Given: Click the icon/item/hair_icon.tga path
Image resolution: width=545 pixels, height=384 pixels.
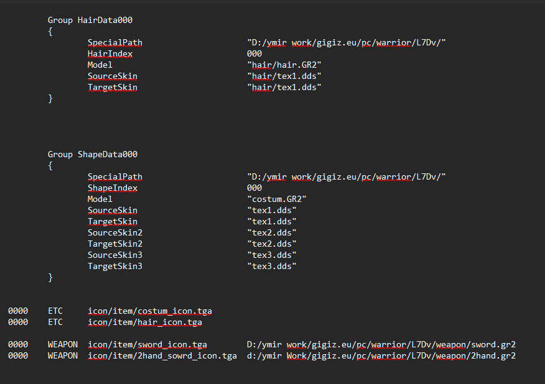Looking at the screenshot, I should point(144,322).
